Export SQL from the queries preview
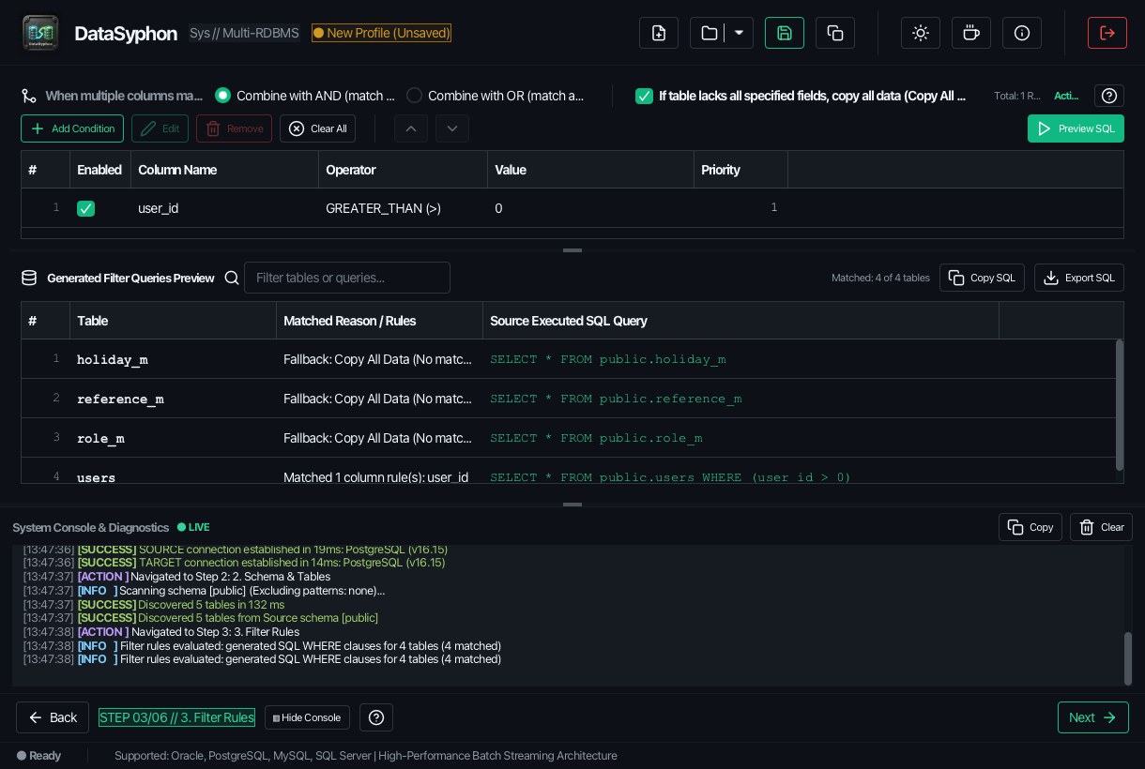 click(1079, 278)
